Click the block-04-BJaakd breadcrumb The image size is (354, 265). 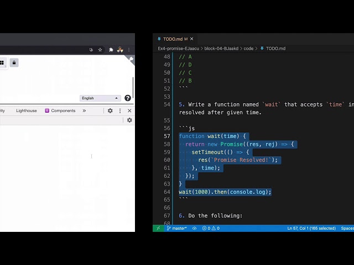pos(221,49)
